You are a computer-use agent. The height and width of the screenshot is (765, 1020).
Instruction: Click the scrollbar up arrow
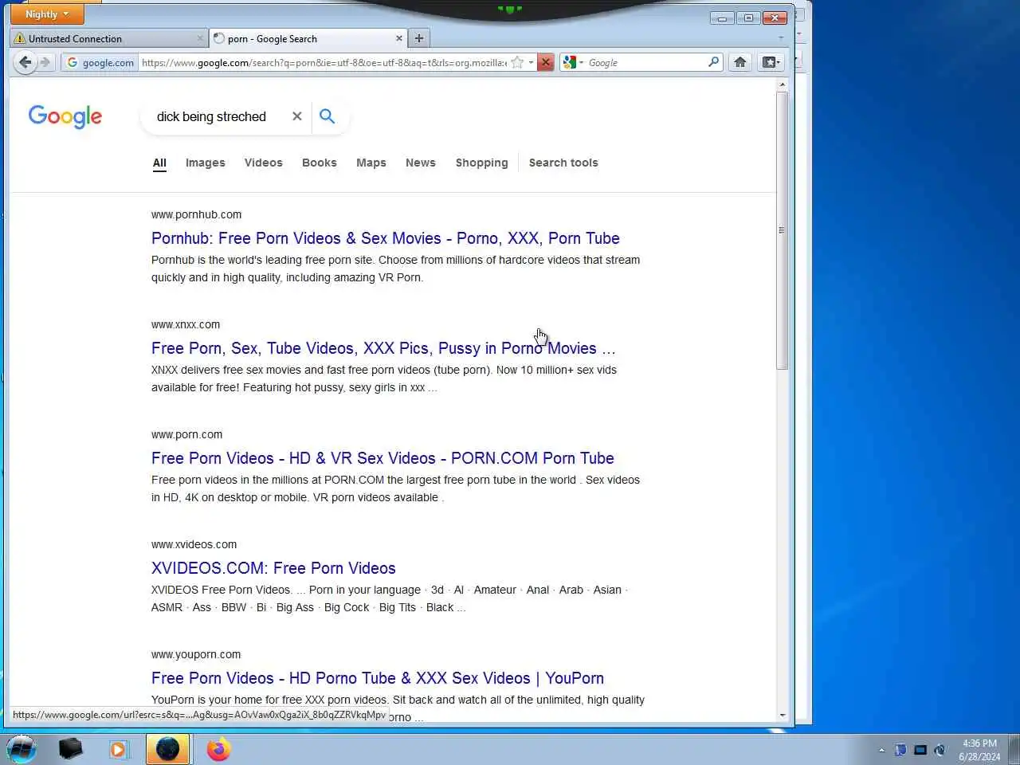[x=783, y=84]
